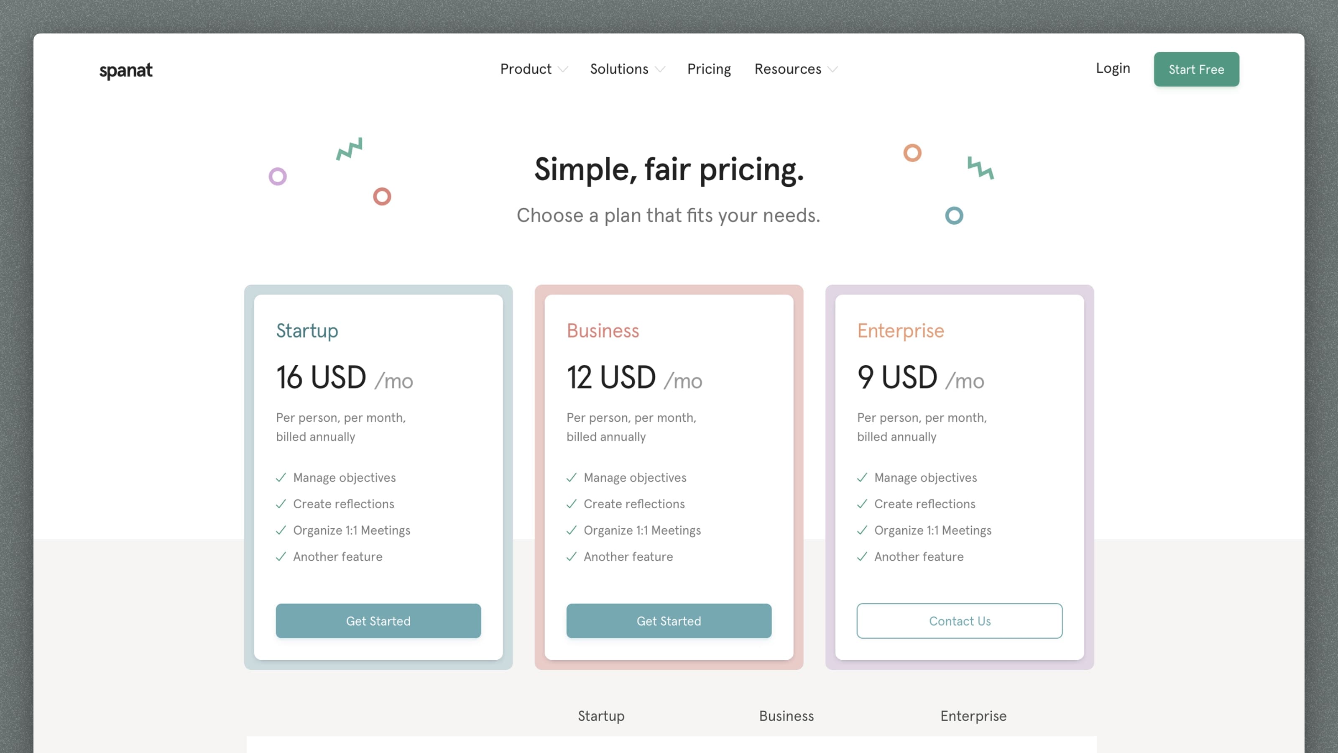Click the spanat logo

pyautogui.click(x=126, y=70)
